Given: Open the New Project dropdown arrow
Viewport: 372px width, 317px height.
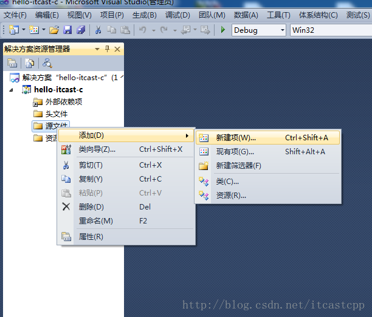Looking at the screenshot, I should point(24,30).
